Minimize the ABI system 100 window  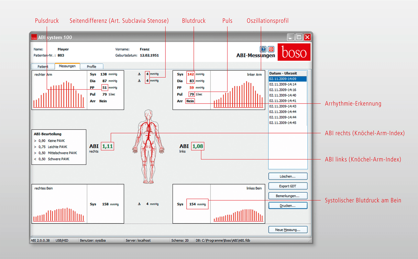[291, 37]
